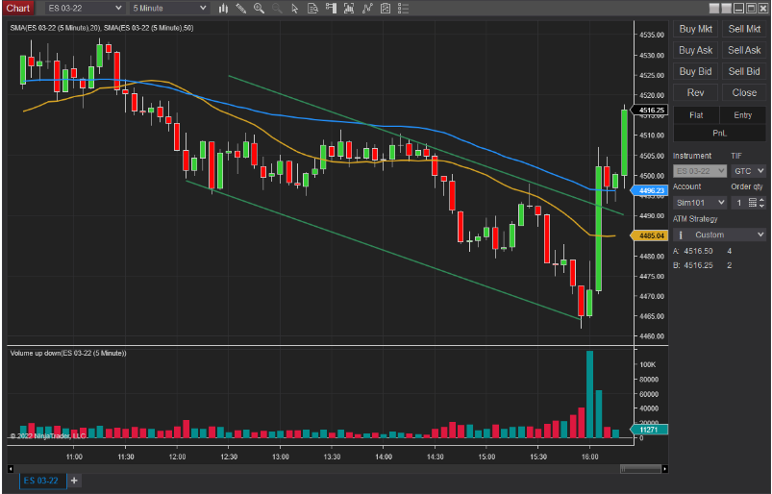Select the ES 03-22 chart tab

(x=41, y=481)
